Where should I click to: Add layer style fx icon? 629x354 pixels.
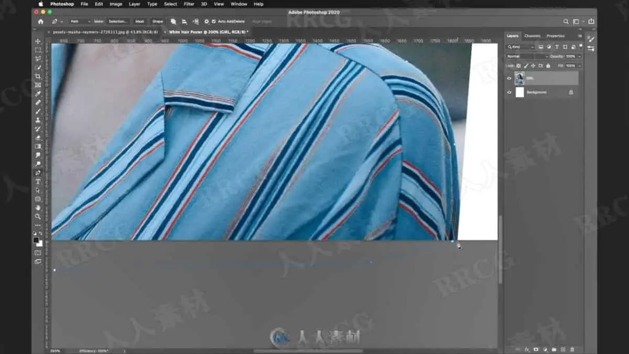(527, 349)
